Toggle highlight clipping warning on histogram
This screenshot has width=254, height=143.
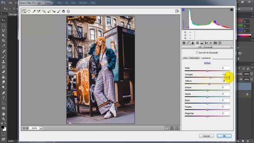point(232,10)
